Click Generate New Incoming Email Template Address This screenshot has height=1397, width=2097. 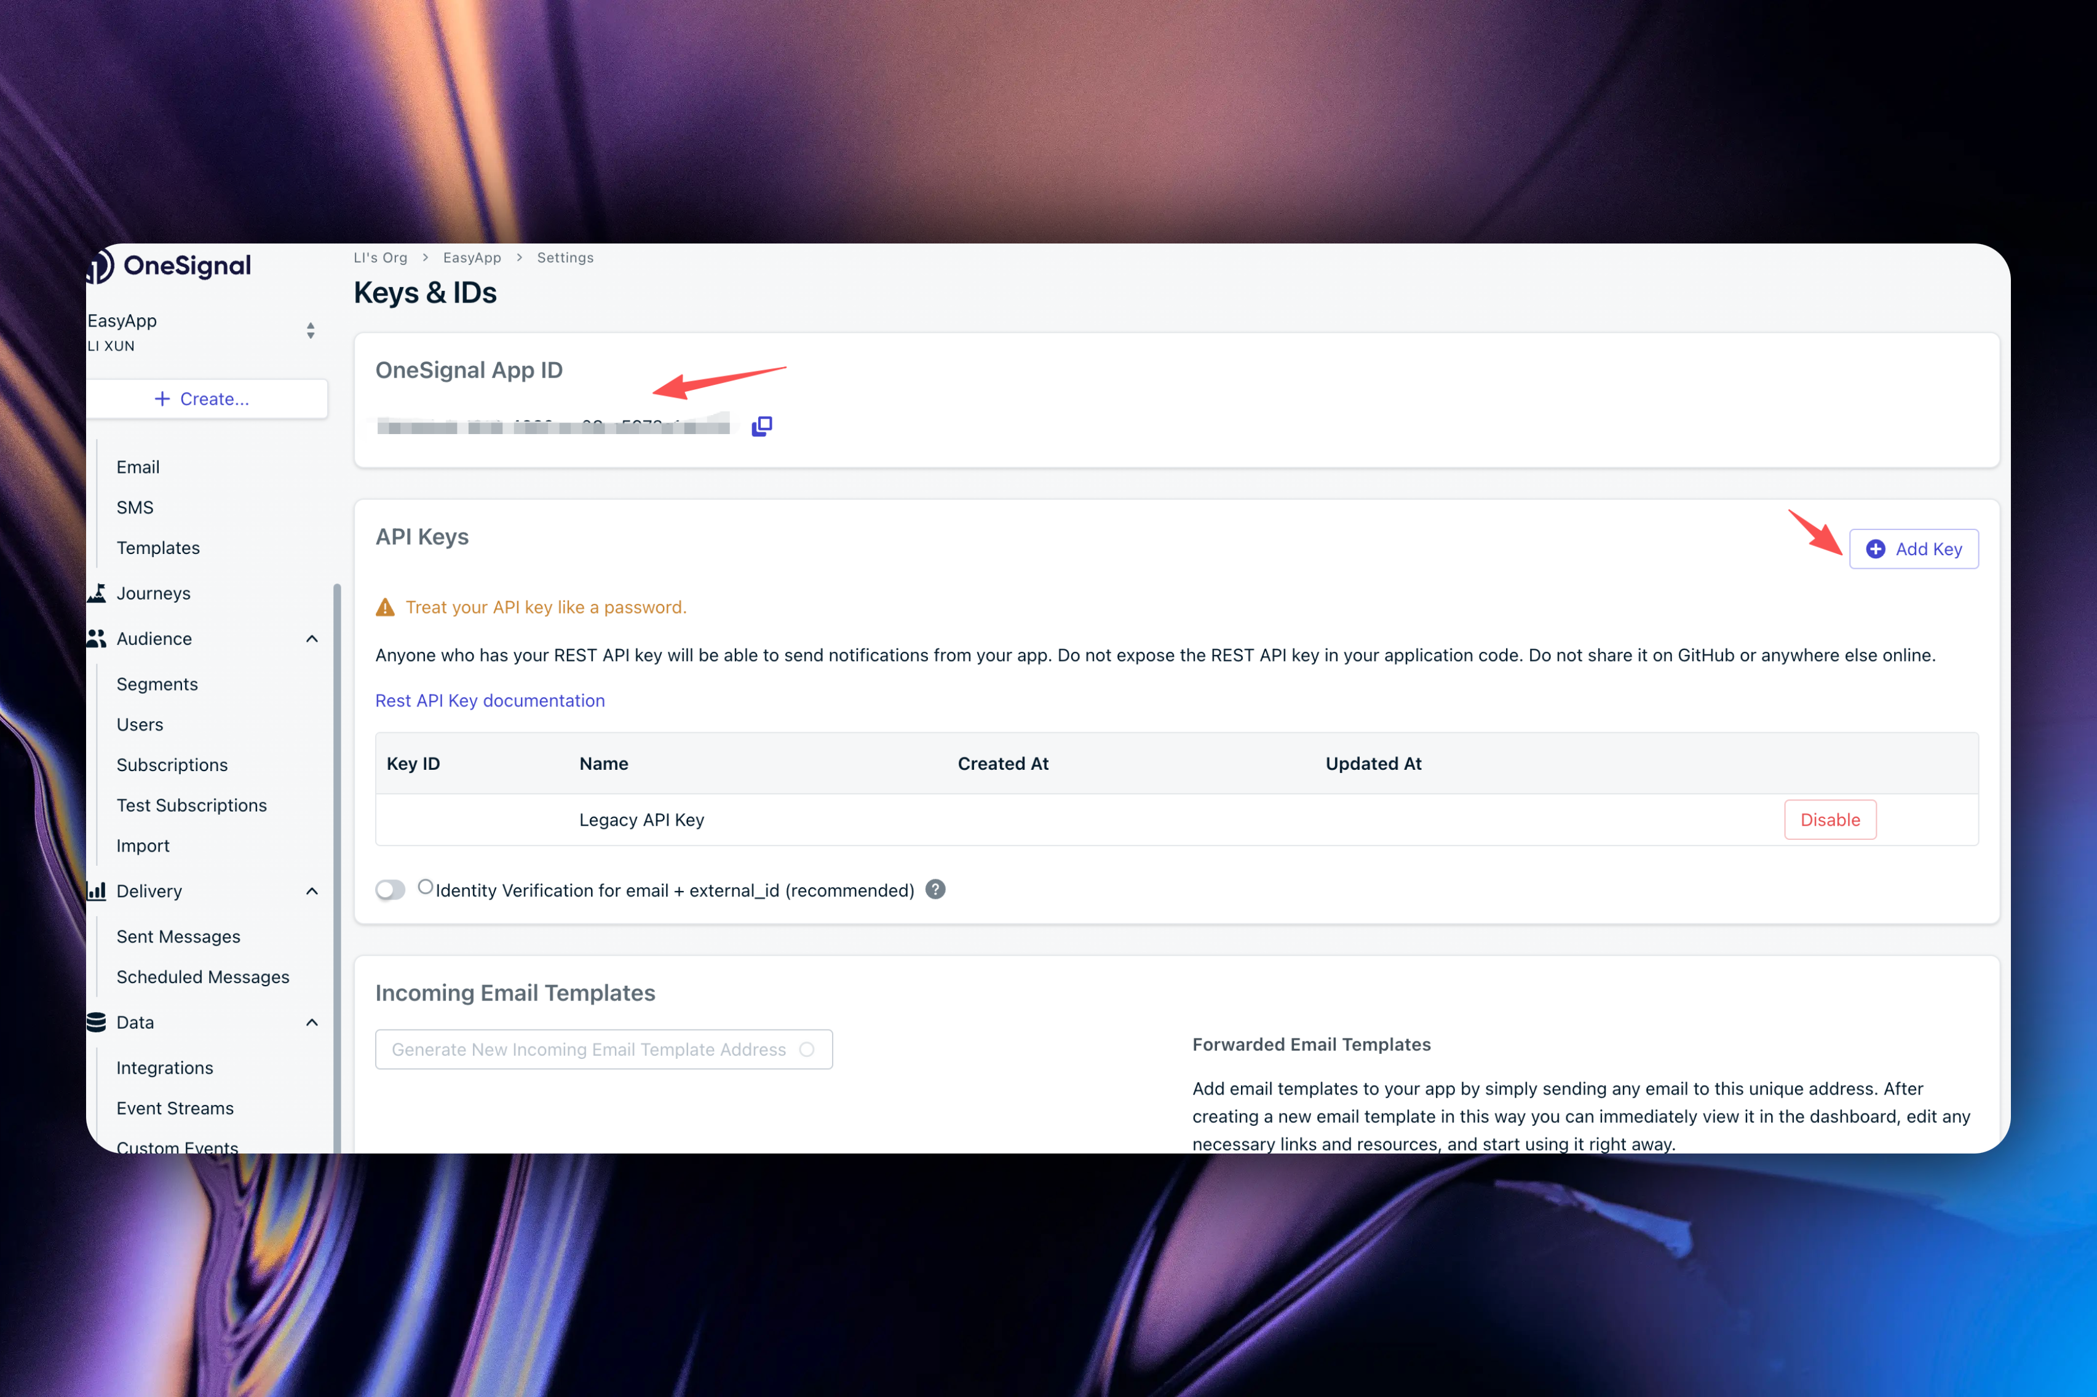tap(604, 1050)
